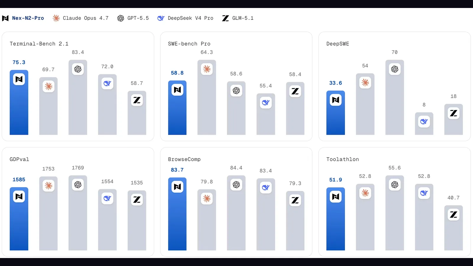Click the DeepSWE chart title
This screenshot has width=473, height=266.
(x=338, y=44)
